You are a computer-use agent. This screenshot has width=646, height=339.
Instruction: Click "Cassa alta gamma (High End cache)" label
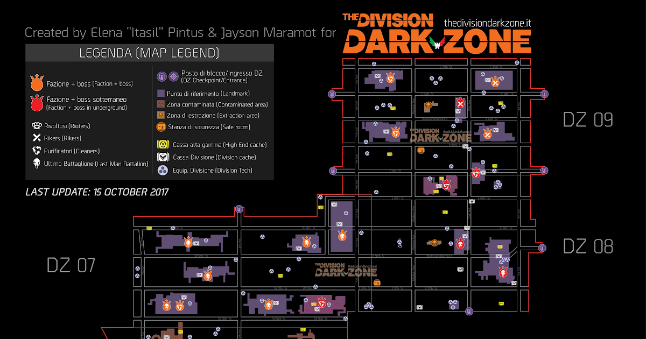(x=220, y=145)
